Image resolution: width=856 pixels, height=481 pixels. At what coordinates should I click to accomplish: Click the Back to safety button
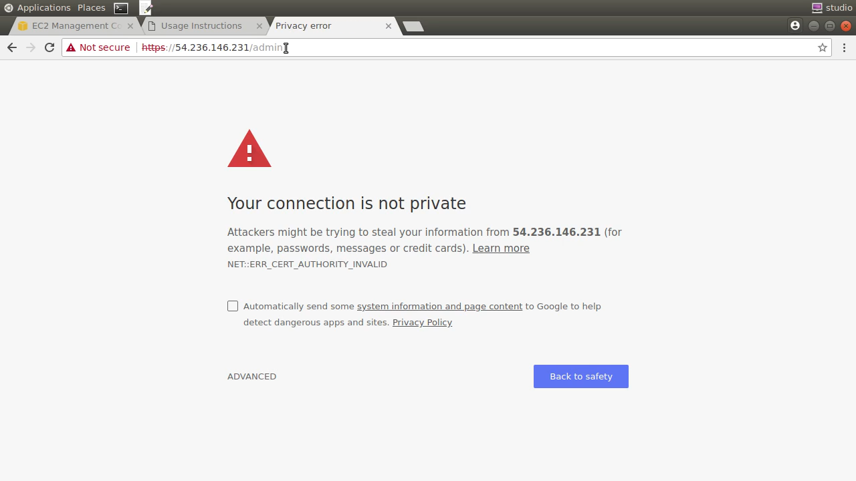[581, 376]
